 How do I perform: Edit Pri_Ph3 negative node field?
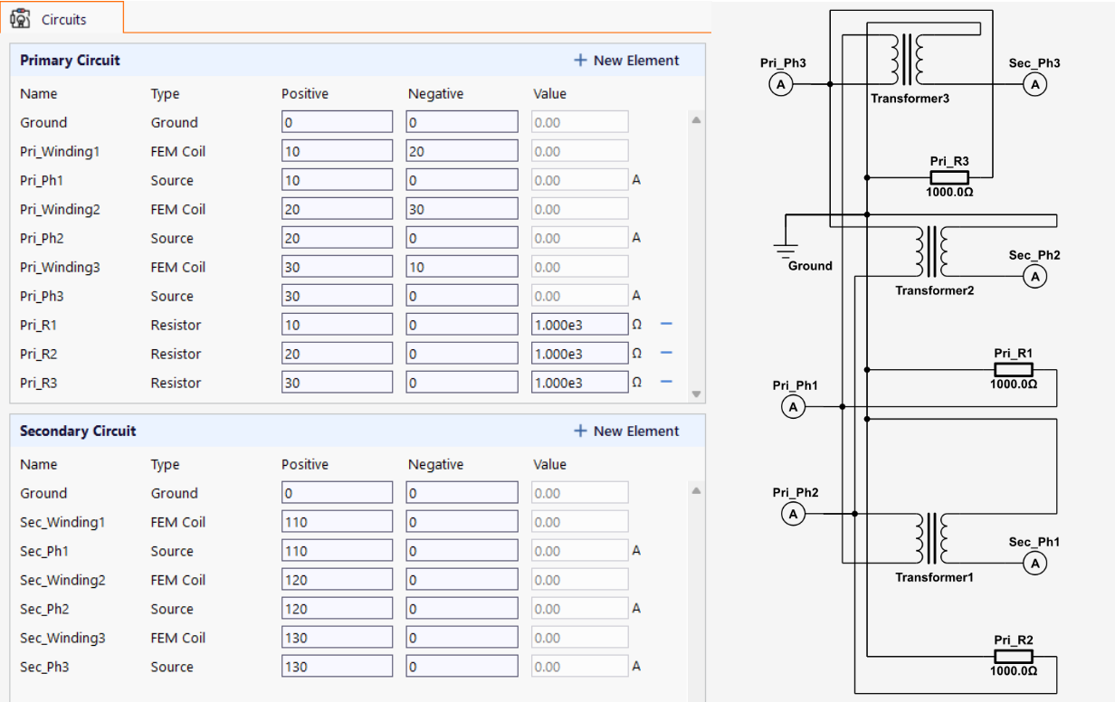tap(462, 296)
